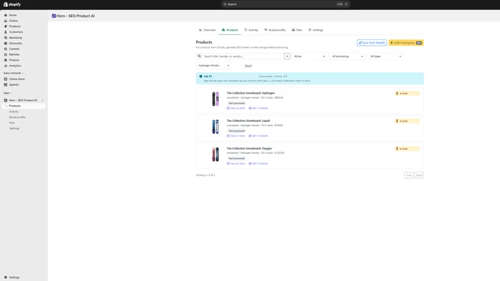
Task: Open the Discounts section
Action: tap(15, 43)
